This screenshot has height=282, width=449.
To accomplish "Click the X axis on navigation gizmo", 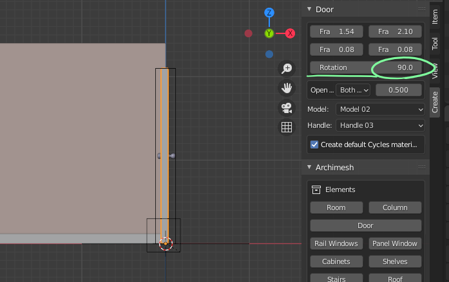I will coord(290,33).
